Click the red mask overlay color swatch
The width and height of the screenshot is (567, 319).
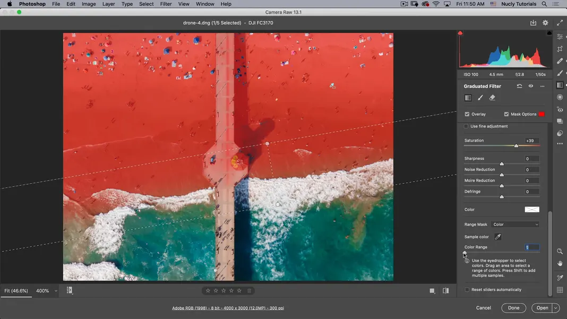542,114
